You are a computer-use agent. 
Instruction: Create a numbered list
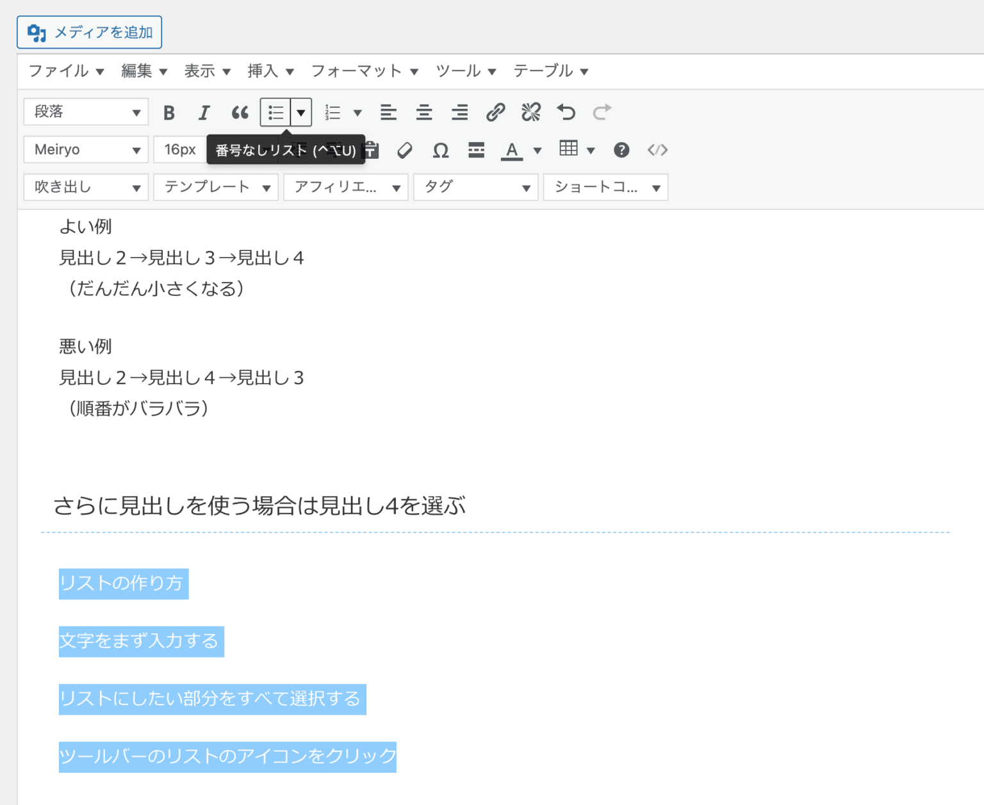point(334,111)
